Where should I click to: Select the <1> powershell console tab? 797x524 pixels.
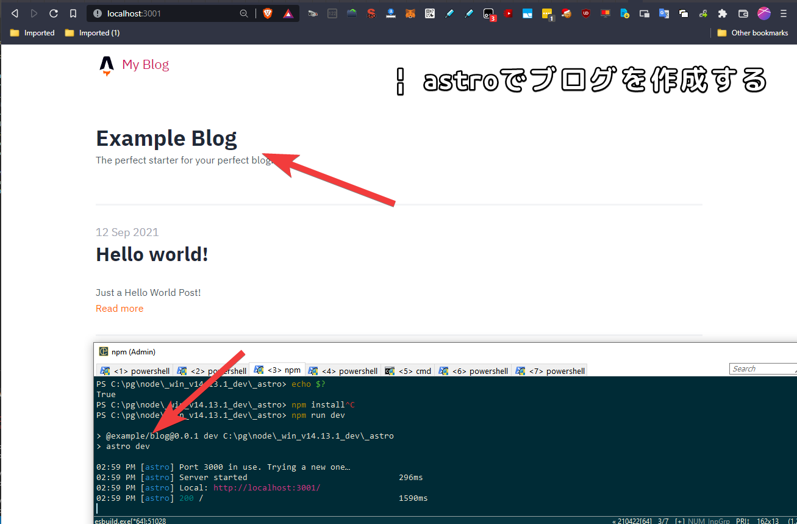click(x=135, y=371)
